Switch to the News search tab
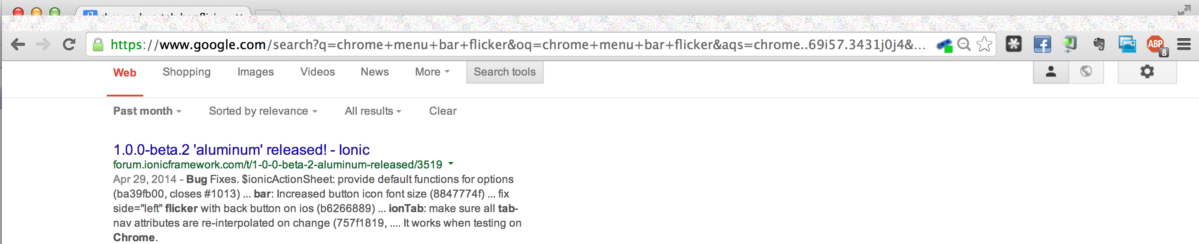Image resolution: width=1199 pixels, height=244 pixels. [x=375, y=72]
